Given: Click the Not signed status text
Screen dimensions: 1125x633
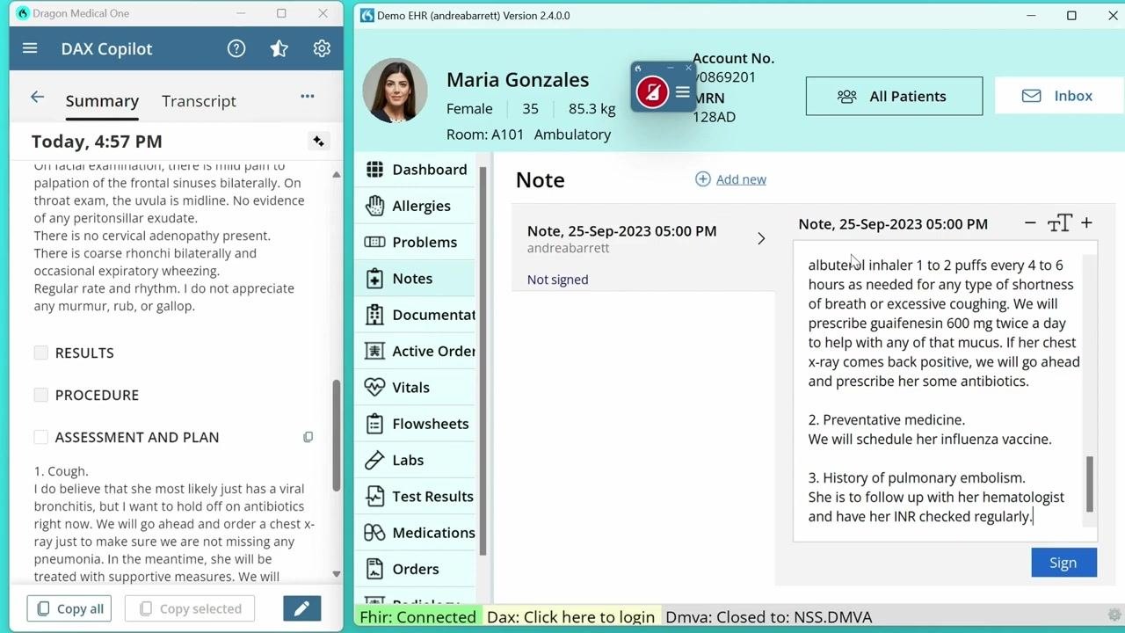Looking at the screenshot, I should (x=557, y=280).
